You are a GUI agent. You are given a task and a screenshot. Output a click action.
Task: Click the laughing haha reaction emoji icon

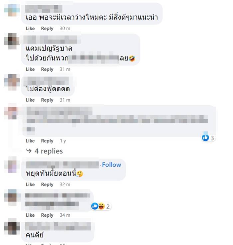(x=102, y=206)
